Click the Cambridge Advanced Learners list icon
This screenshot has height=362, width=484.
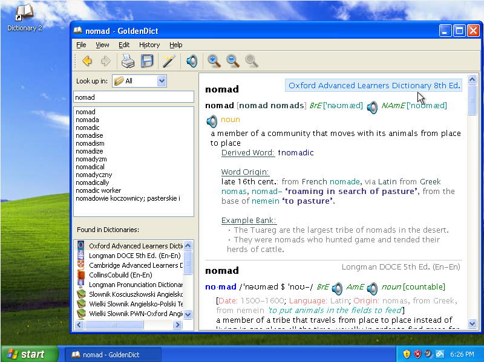click(81, 265)
